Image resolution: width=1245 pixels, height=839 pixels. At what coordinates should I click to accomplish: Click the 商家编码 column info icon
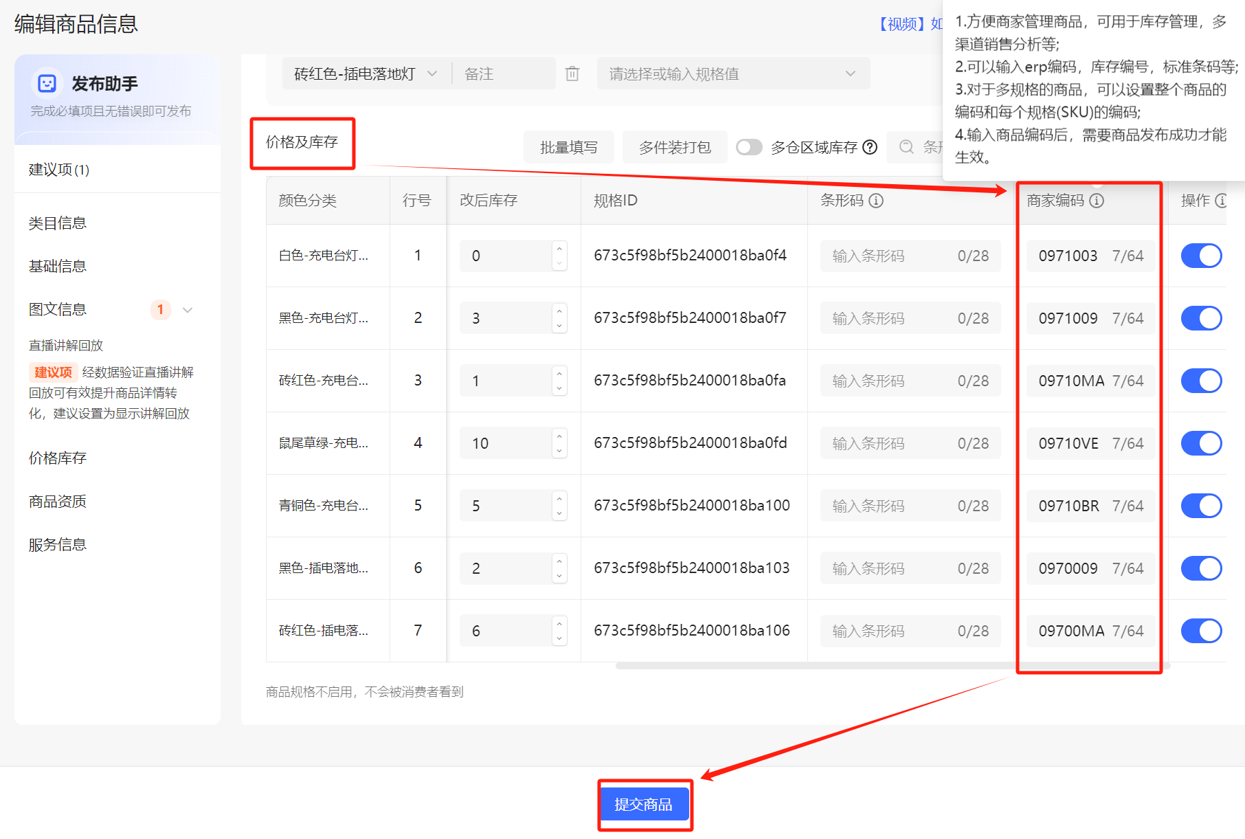tap(1097, 201)
